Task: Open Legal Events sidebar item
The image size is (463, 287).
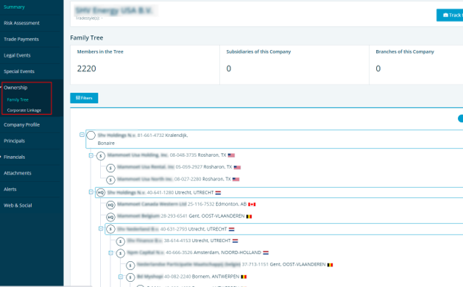Action: (17, 55)
